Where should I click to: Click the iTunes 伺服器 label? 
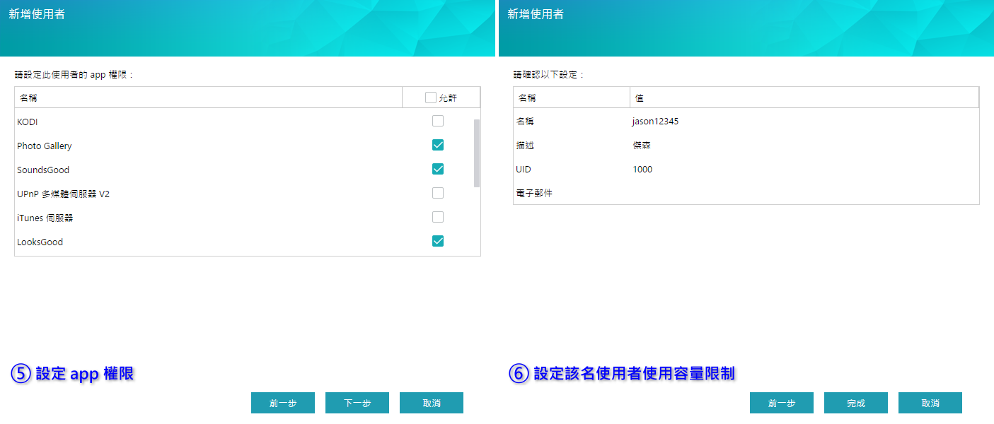coord(45,218)
